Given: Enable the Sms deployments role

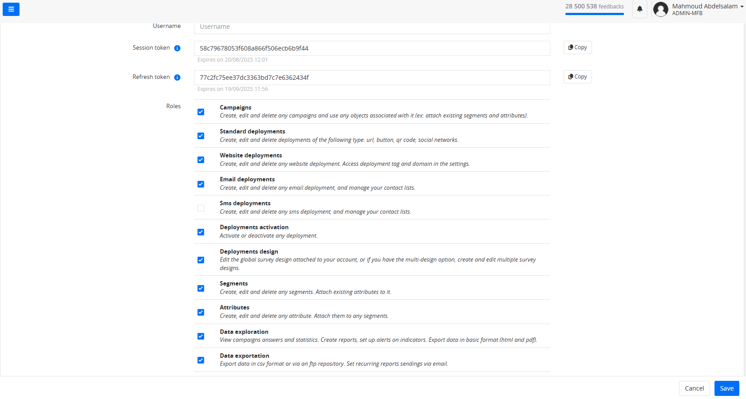Looking at the screenshot, I should [201, 208].
